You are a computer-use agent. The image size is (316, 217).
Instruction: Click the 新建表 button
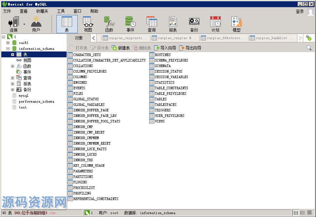click(x=121, y=48)
